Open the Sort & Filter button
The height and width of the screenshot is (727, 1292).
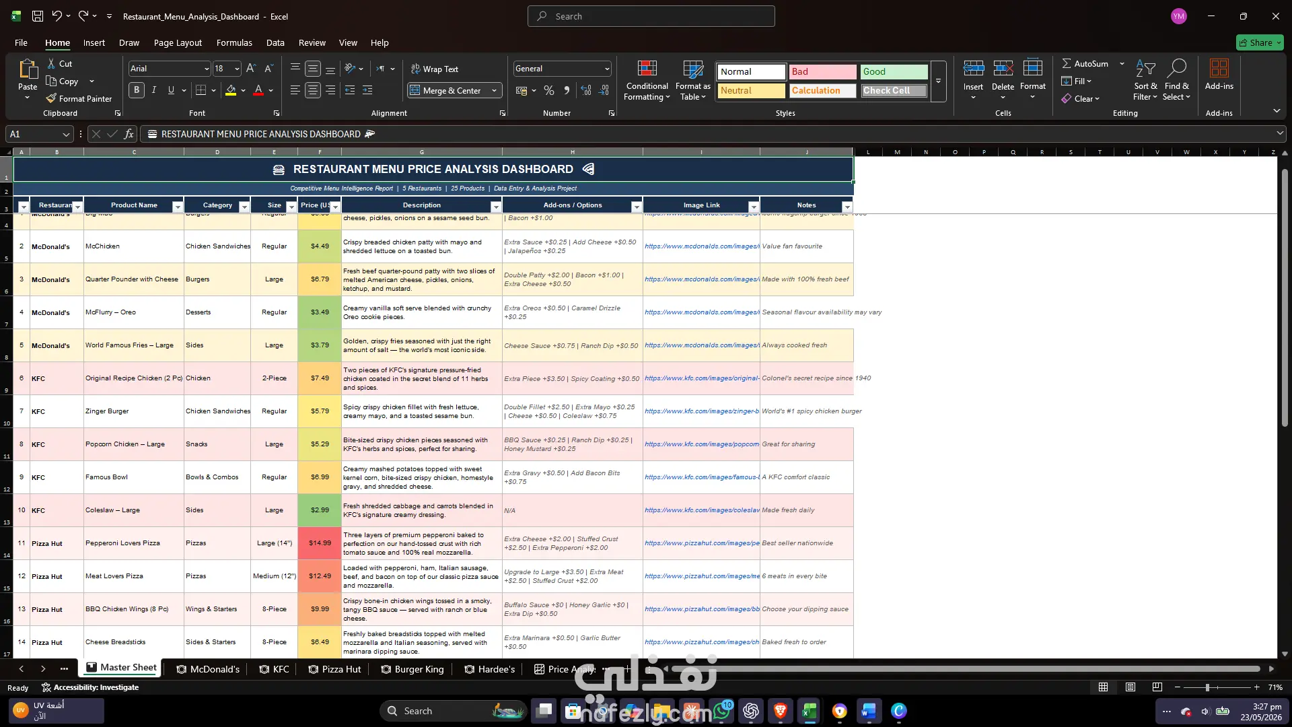[1145, 80]
